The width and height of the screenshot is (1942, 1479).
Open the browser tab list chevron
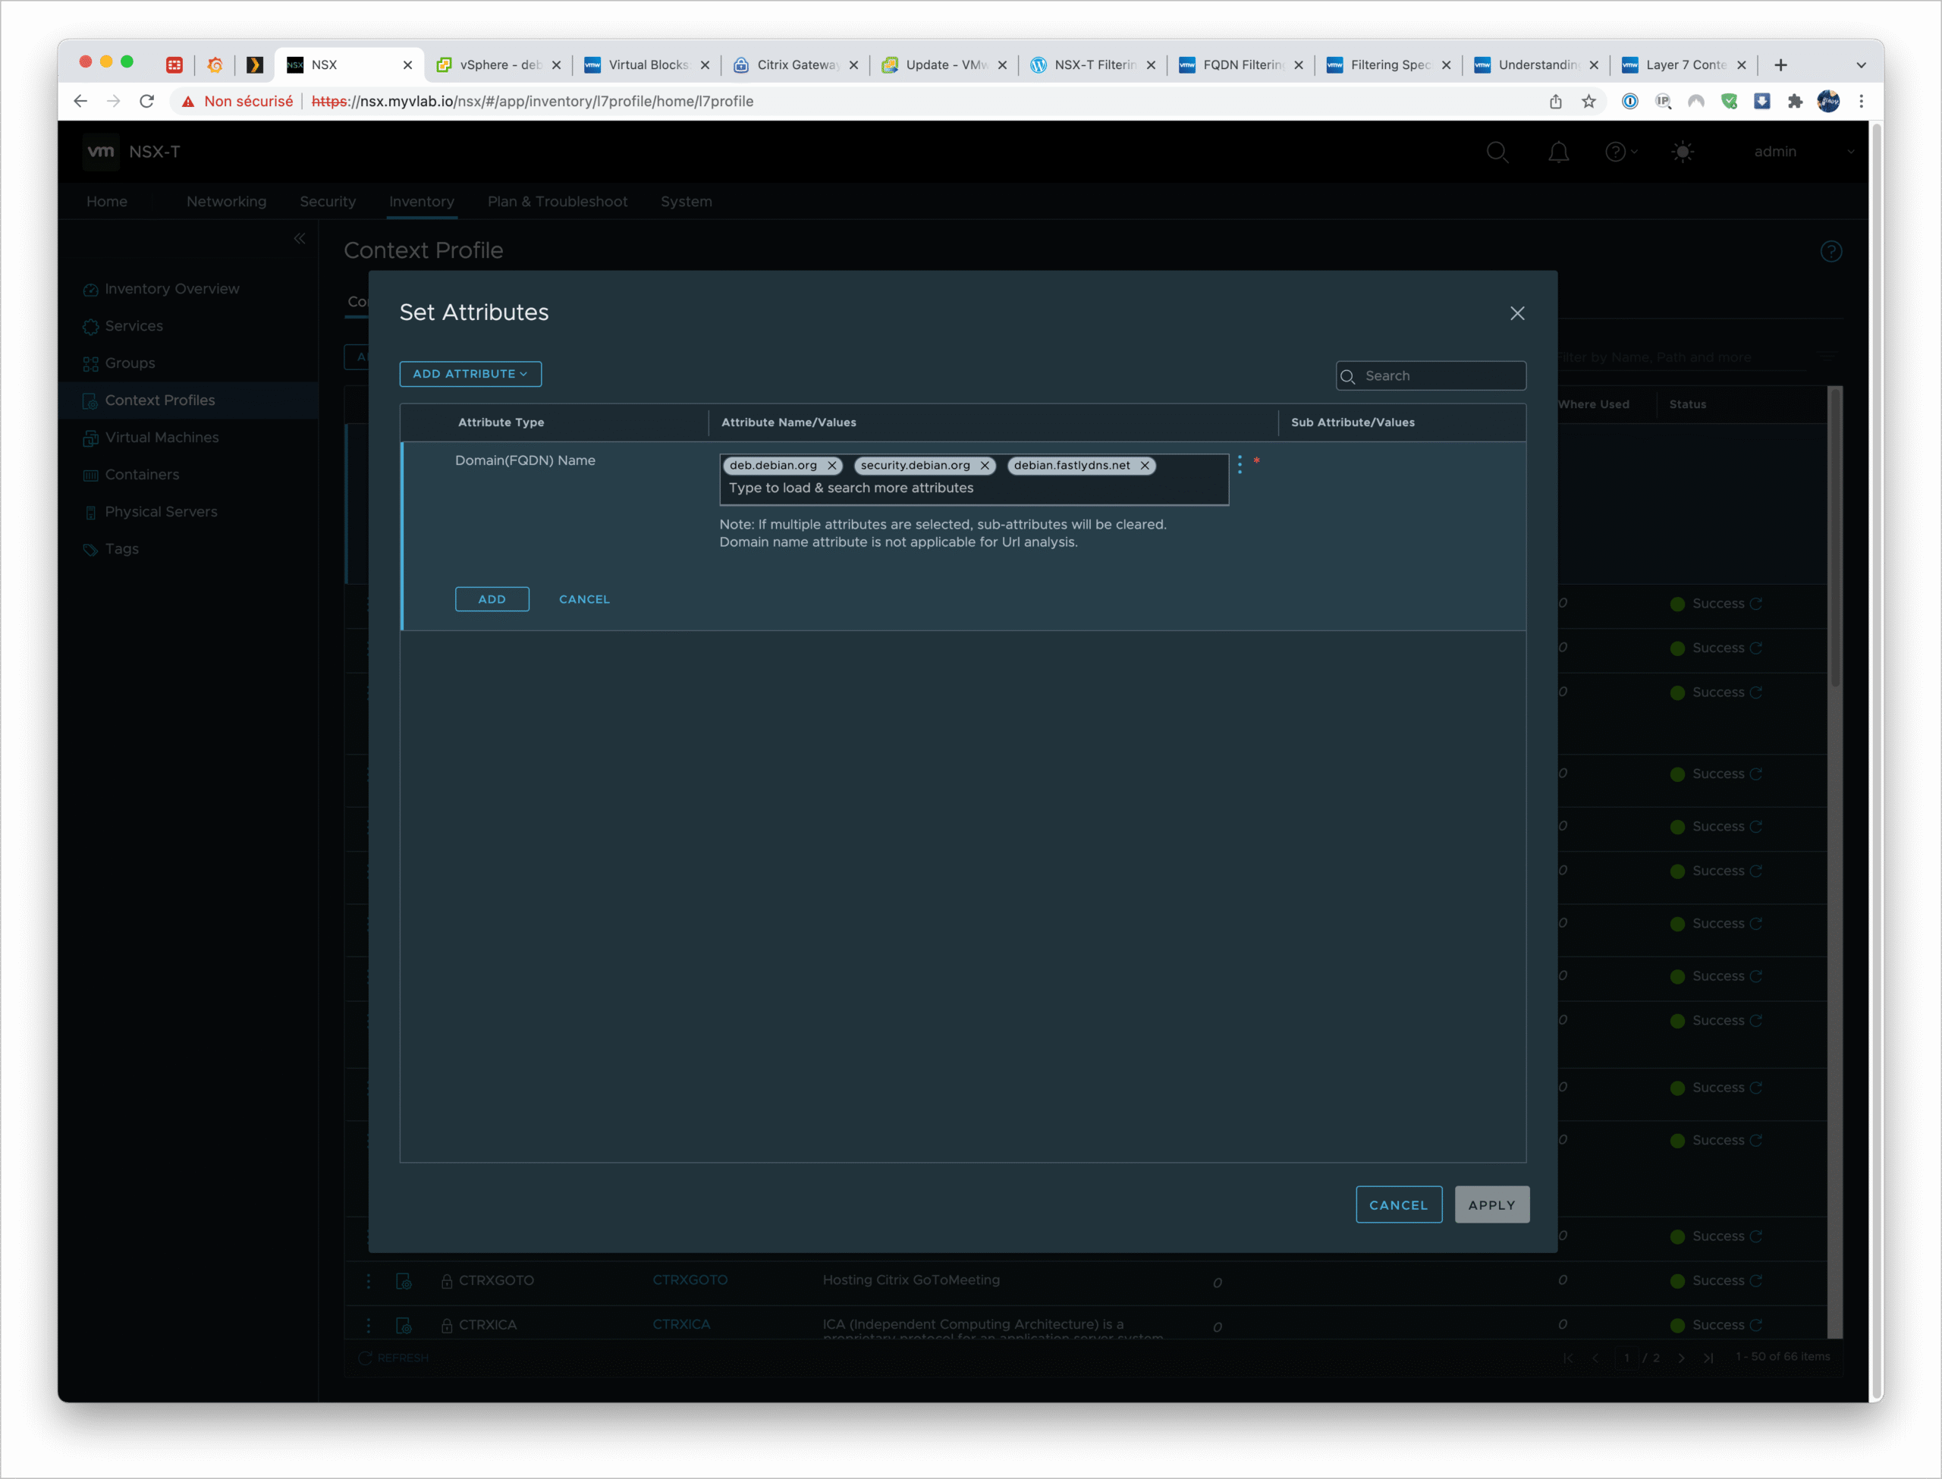[x=1861, y=65]
